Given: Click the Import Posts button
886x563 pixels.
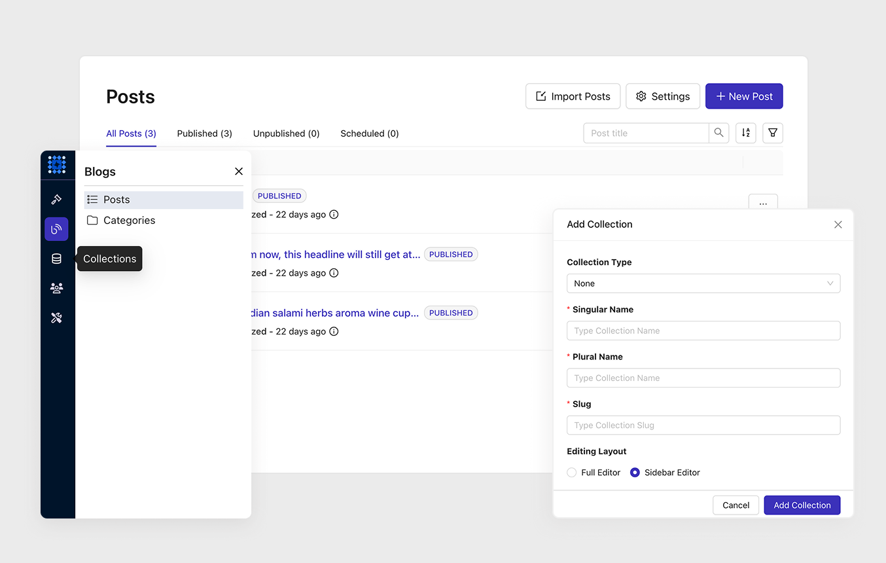Looking at the screenshot, I should click(x=573, y=96).
